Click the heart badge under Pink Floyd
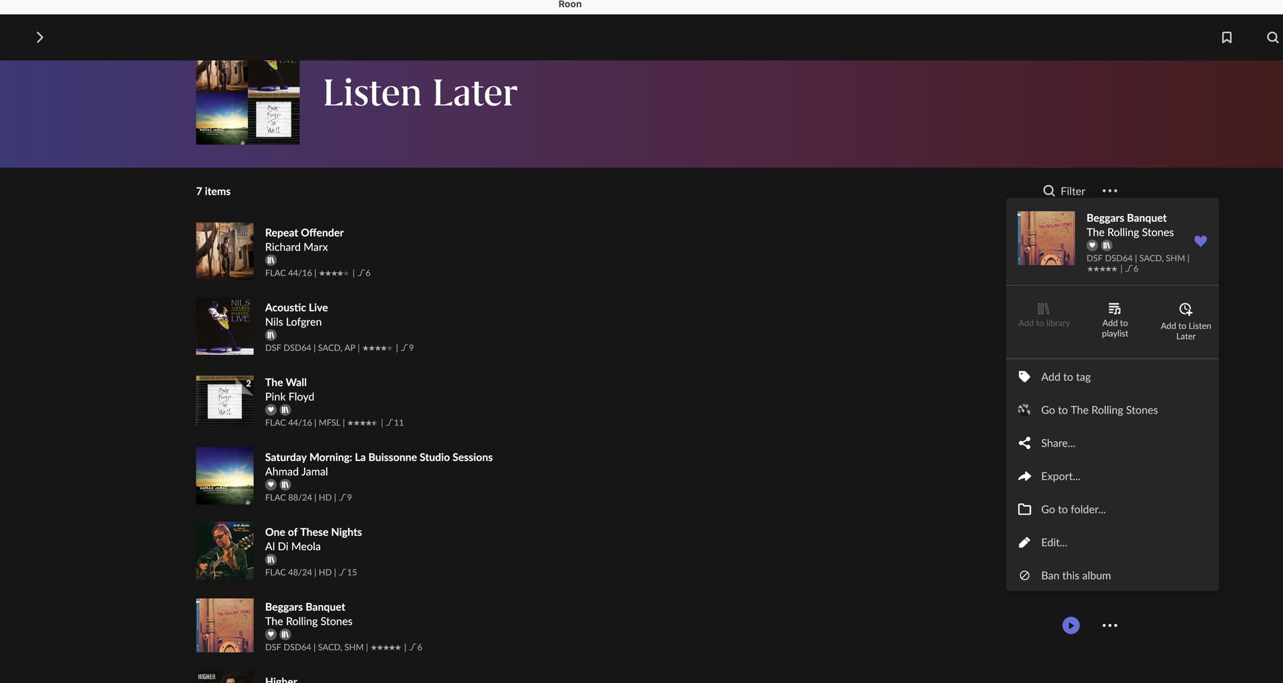The image size is (1283, 683). pyautogui.click(x=271, y=410)
